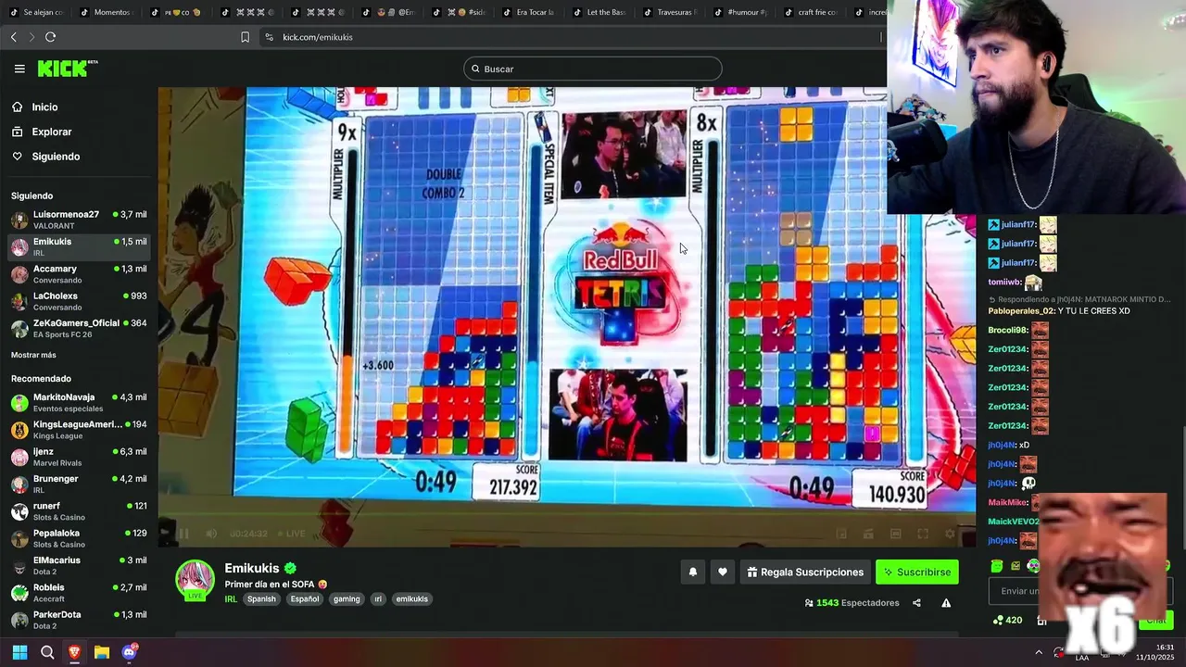Viewport: 1186px width, 667px height.
Task: Open the Kick hamburger menu
Action: click(x=19, y=69)
